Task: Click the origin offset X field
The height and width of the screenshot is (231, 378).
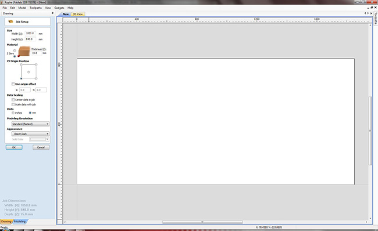Action: 25,90
